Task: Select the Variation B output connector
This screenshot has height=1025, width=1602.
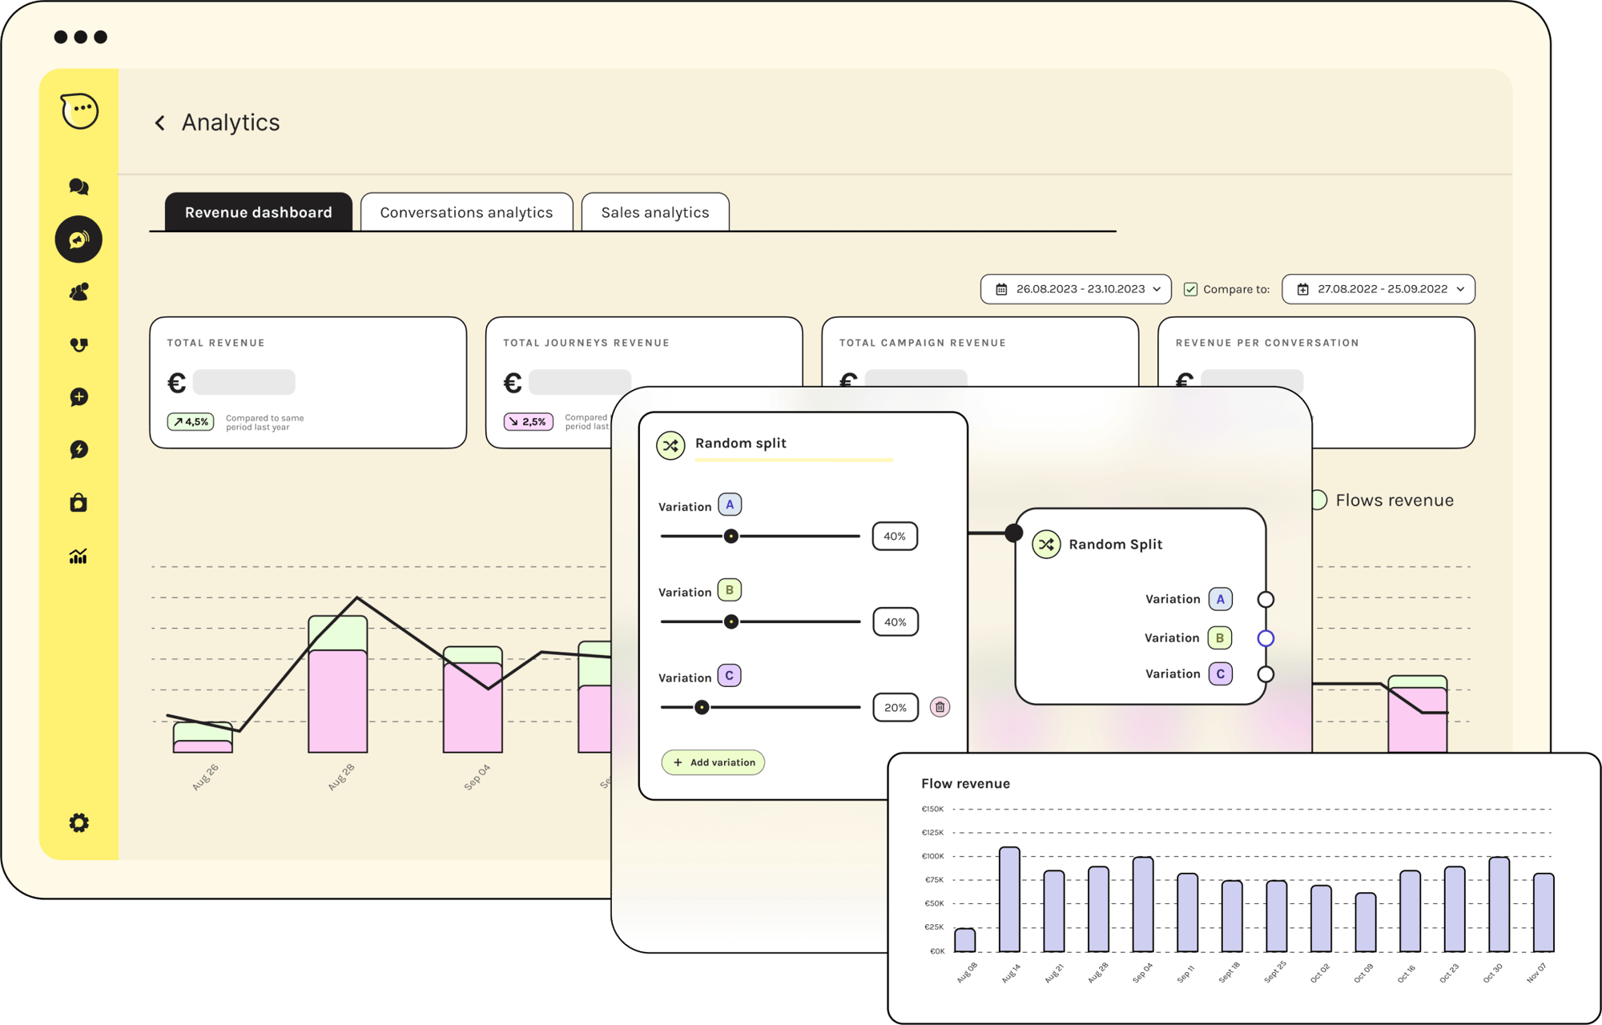Action: [1266, 638]
